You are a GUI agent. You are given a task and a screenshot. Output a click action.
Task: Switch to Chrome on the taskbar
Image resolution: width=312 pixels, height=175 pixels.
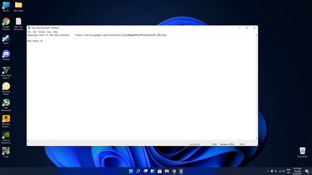[x=174, y=171]
